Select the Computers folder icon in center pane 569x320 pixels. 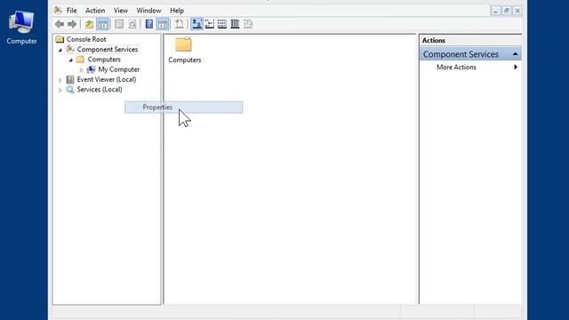[184, 44]
